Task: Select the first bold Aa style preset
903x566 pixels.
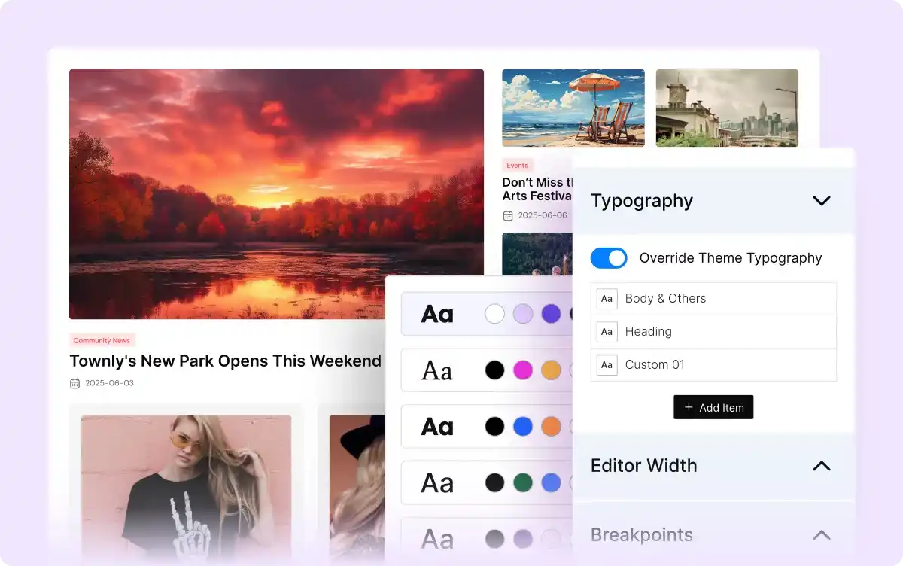Action: pyautogui.click(x=436, y=314)
